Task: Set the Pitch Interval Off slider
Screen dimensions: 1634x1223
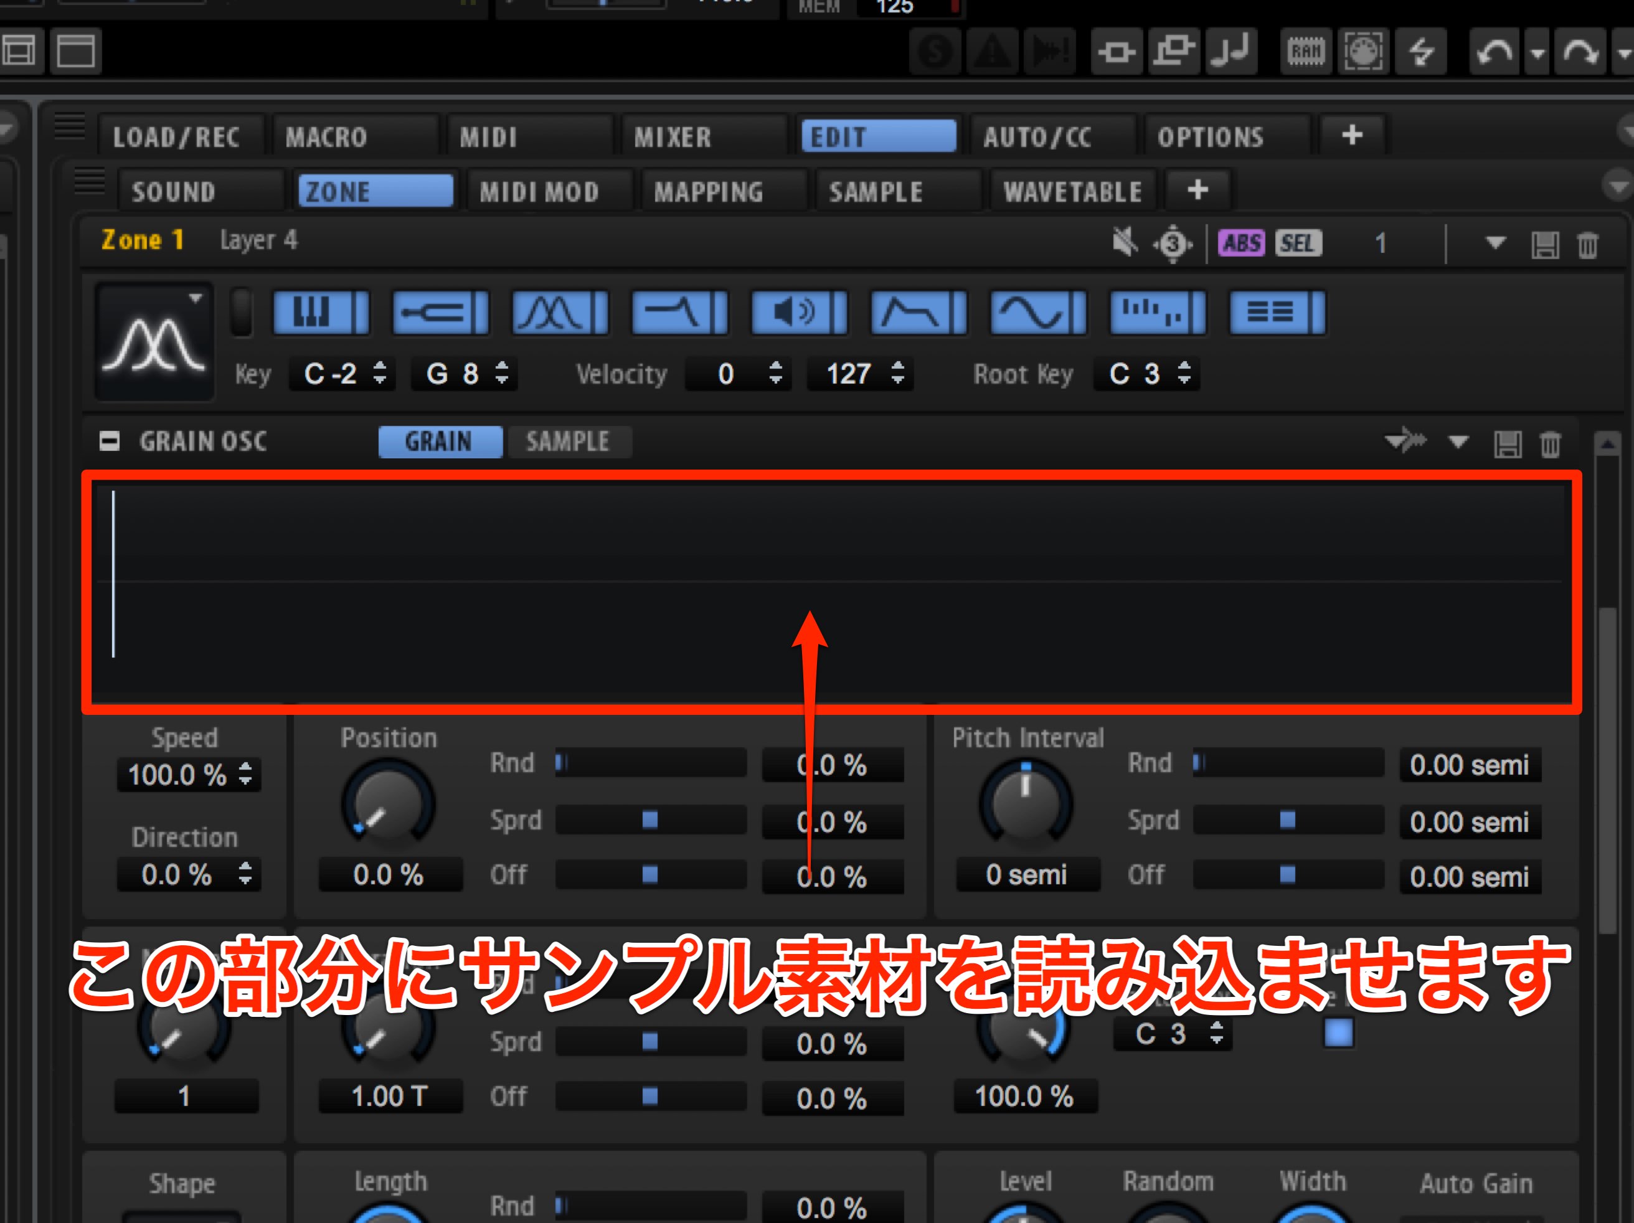Action: 1288,875
